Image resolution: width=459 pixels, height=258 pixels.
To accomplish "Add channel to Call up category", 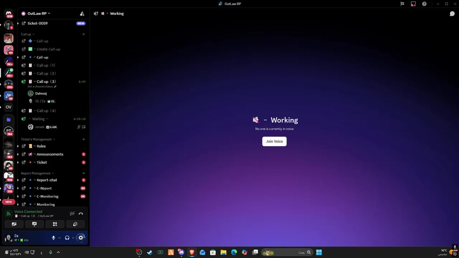I will coord(84,34).
